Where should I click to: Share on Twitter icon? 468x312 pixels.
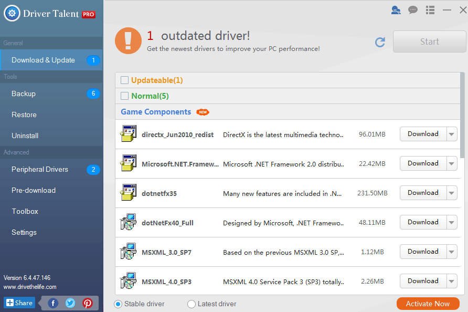pyautogui.click(x=70, y=304)
